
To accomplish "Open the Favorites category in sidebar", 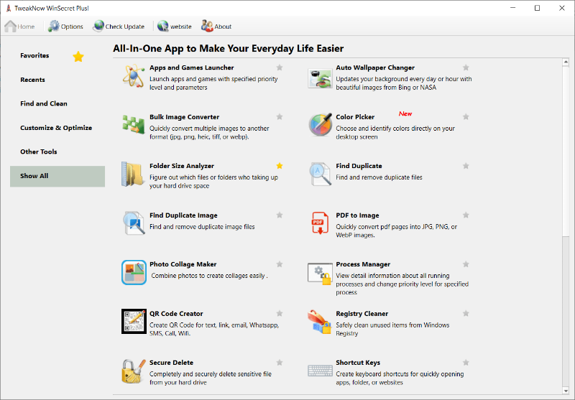I will coord(35,56).
